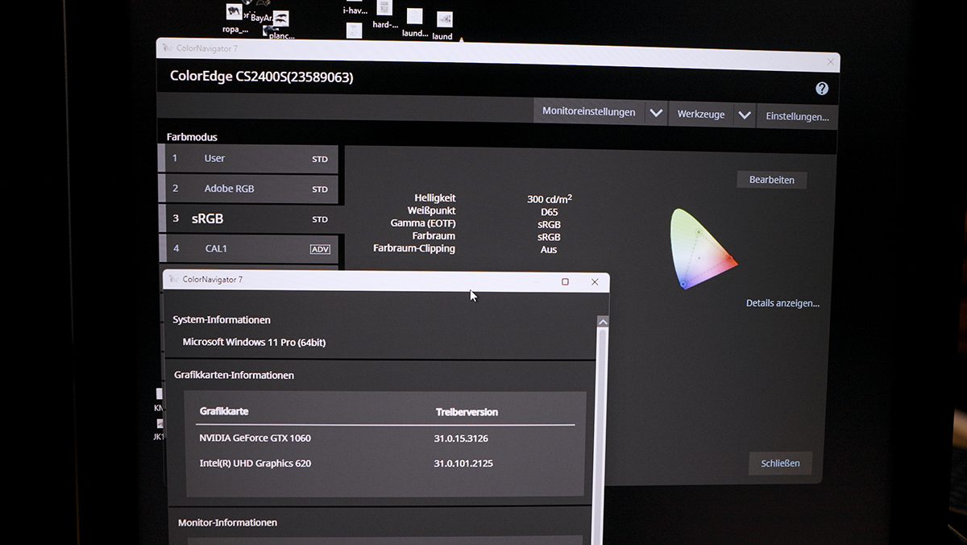This screenshot has width=967, height=545.
Task: Click scroll-up arrow in information dialog
Action: (602, 322)
